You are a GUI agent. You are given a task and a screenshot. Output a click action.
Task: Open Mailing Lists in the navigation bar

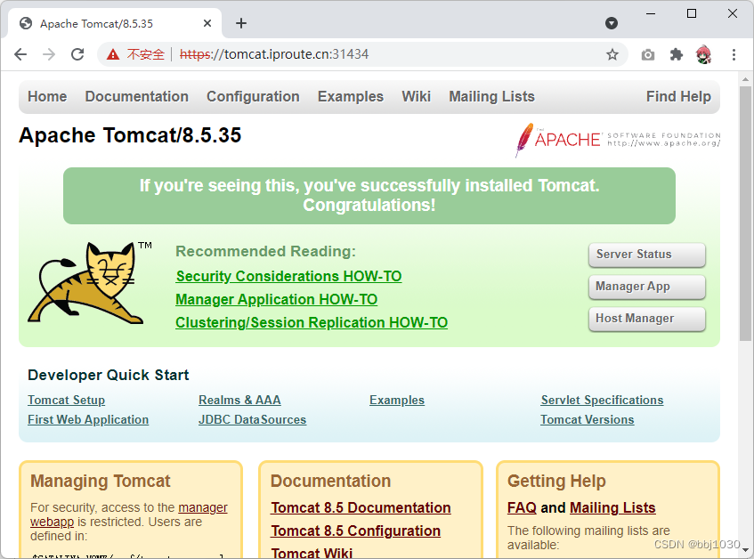pyautogui.click(x=491, y=97)
